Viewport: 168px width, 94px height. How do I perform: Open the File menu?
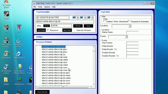35,7
